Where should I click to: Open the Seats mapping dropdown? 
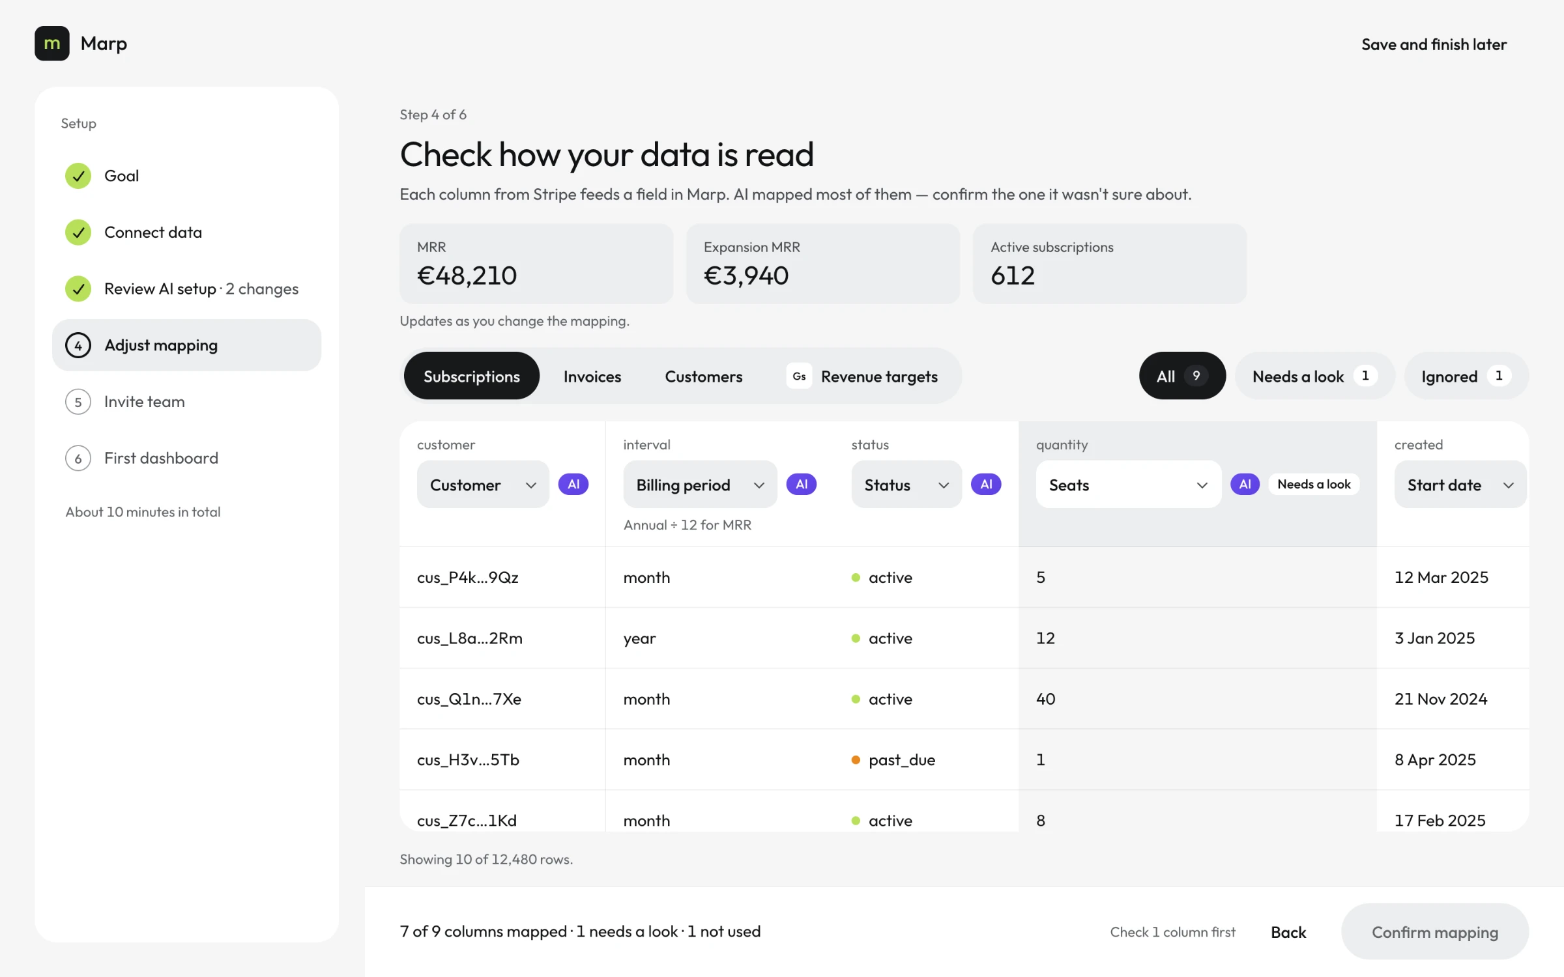pyautogui.click(x=1129, y=484)
